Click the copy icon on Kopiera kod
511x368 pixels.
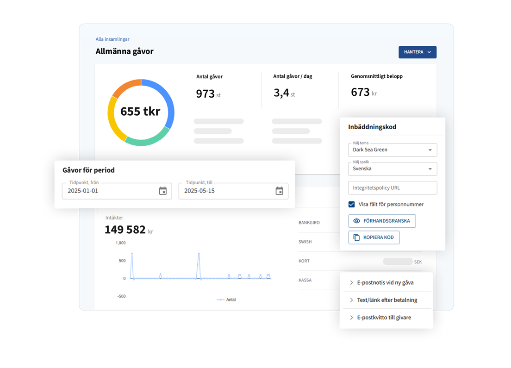click(356, 237)
